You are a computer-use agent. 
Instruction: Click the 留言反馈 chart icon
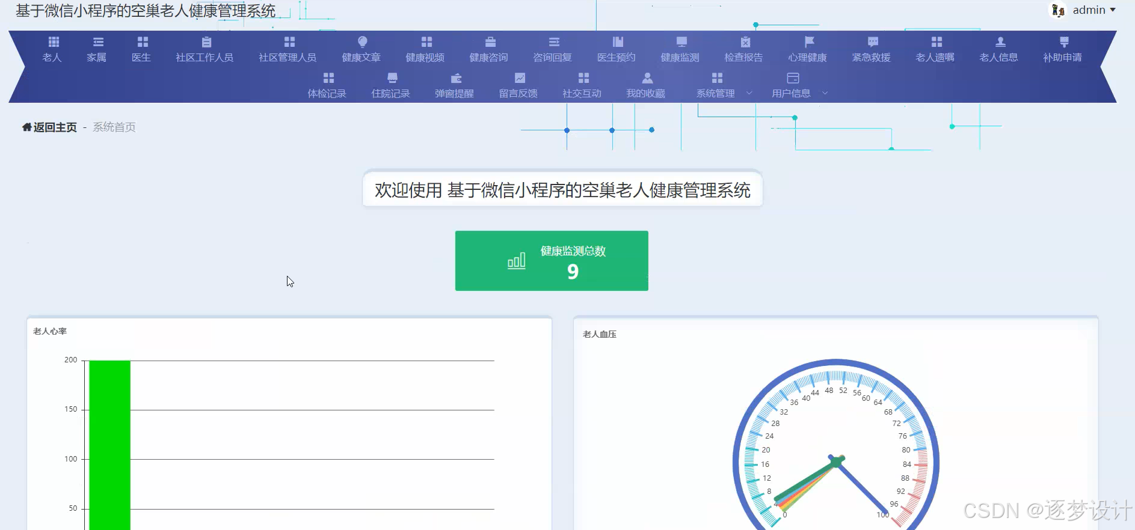(520, 78)
